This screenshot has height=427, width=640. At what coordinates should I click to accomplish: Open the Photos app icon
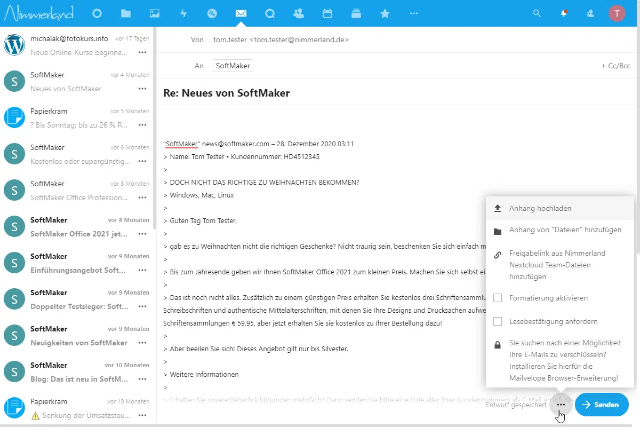(154, 13)
